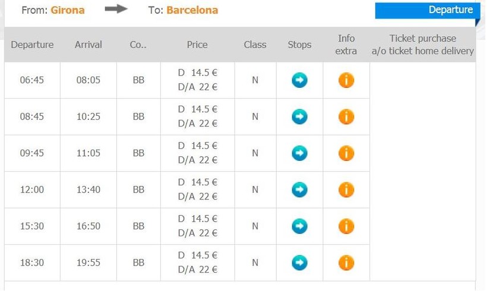Screen dimensions: 487x291
Task: Show stops for the 18:30 departure
Action: [x=300, y=262]
